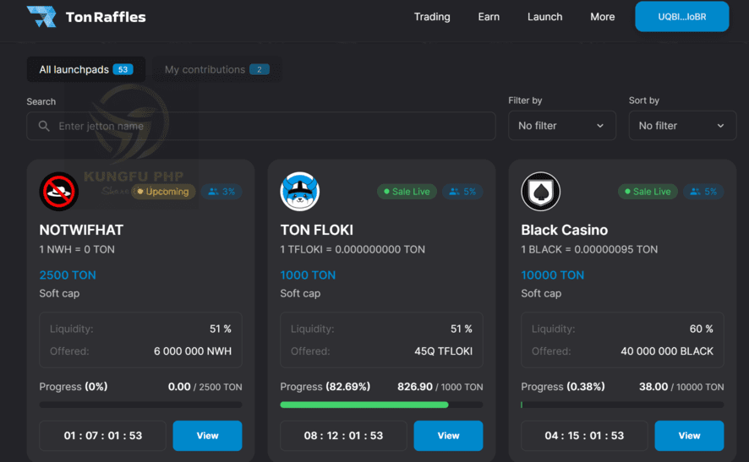The image size is (749, 462).
Task: Click the 2500 TON soft cap value
Action: [68, 274]
